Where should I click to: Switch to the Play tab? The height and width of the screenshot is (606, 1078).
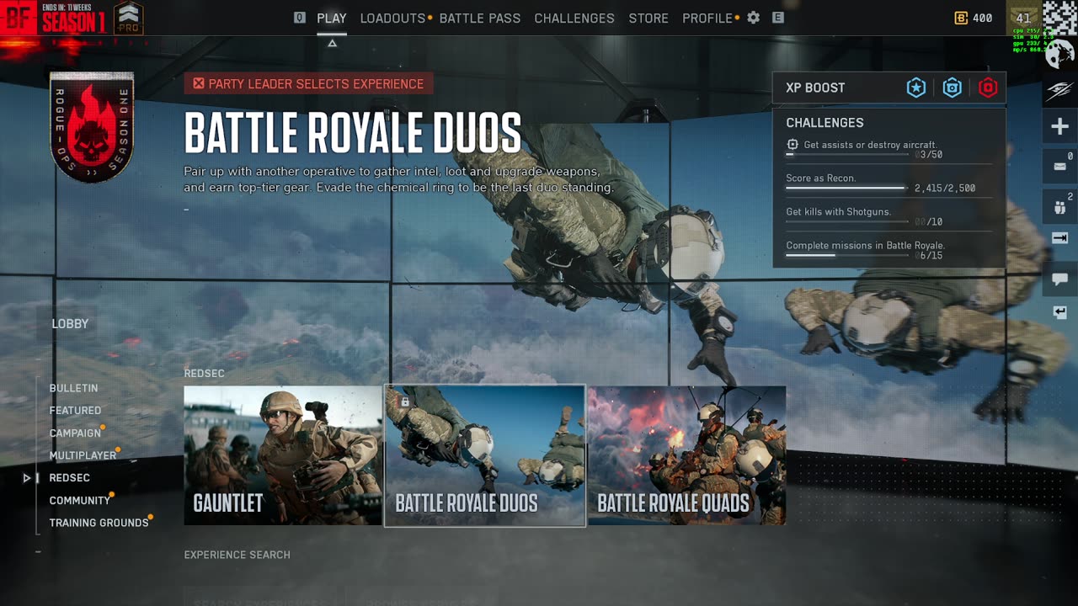pyautogui.click(x=332, y=18)
